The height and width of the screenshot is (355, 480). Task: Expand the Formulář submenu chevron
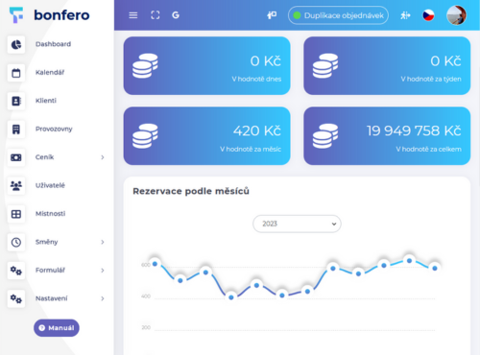[103, 271]
